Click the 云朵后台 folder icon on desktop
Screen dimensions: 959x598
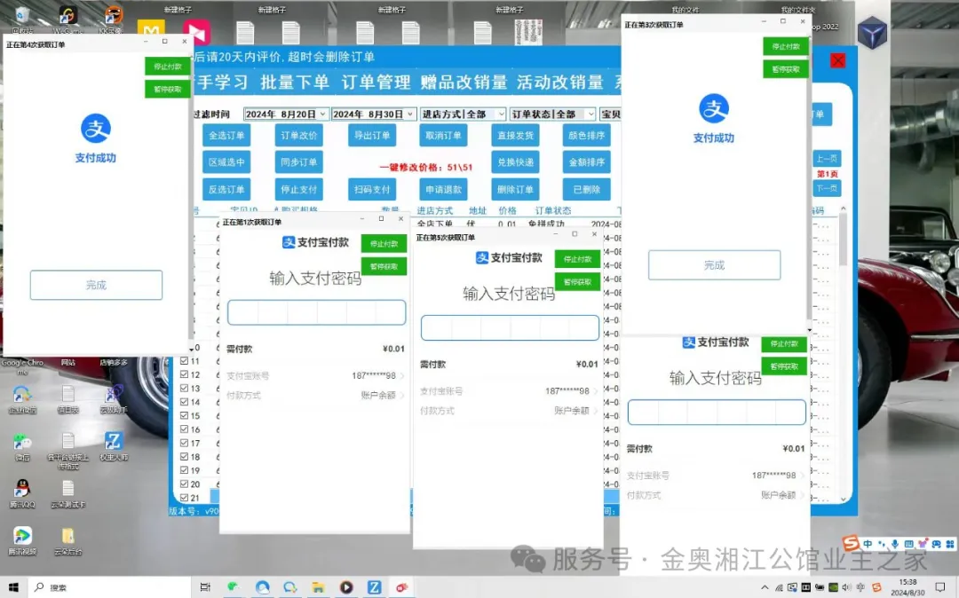point(67,536)
